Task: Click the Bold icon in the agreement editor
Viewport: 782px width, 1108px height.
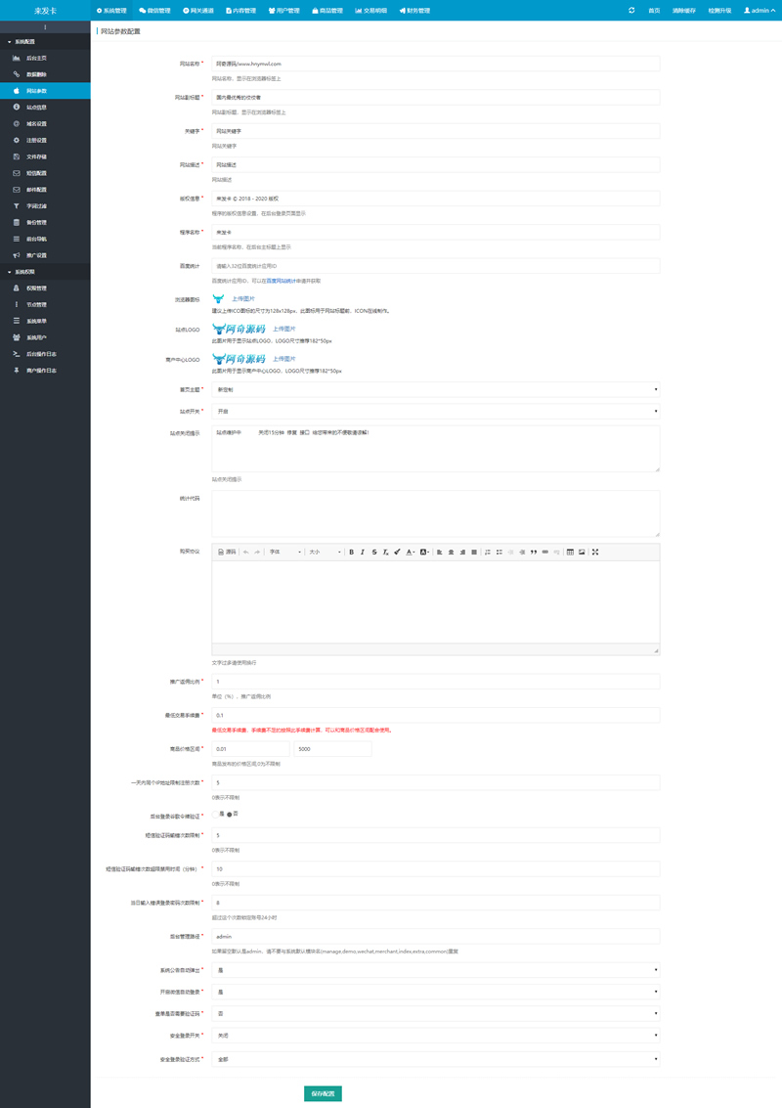Action: tap(350, 551)
